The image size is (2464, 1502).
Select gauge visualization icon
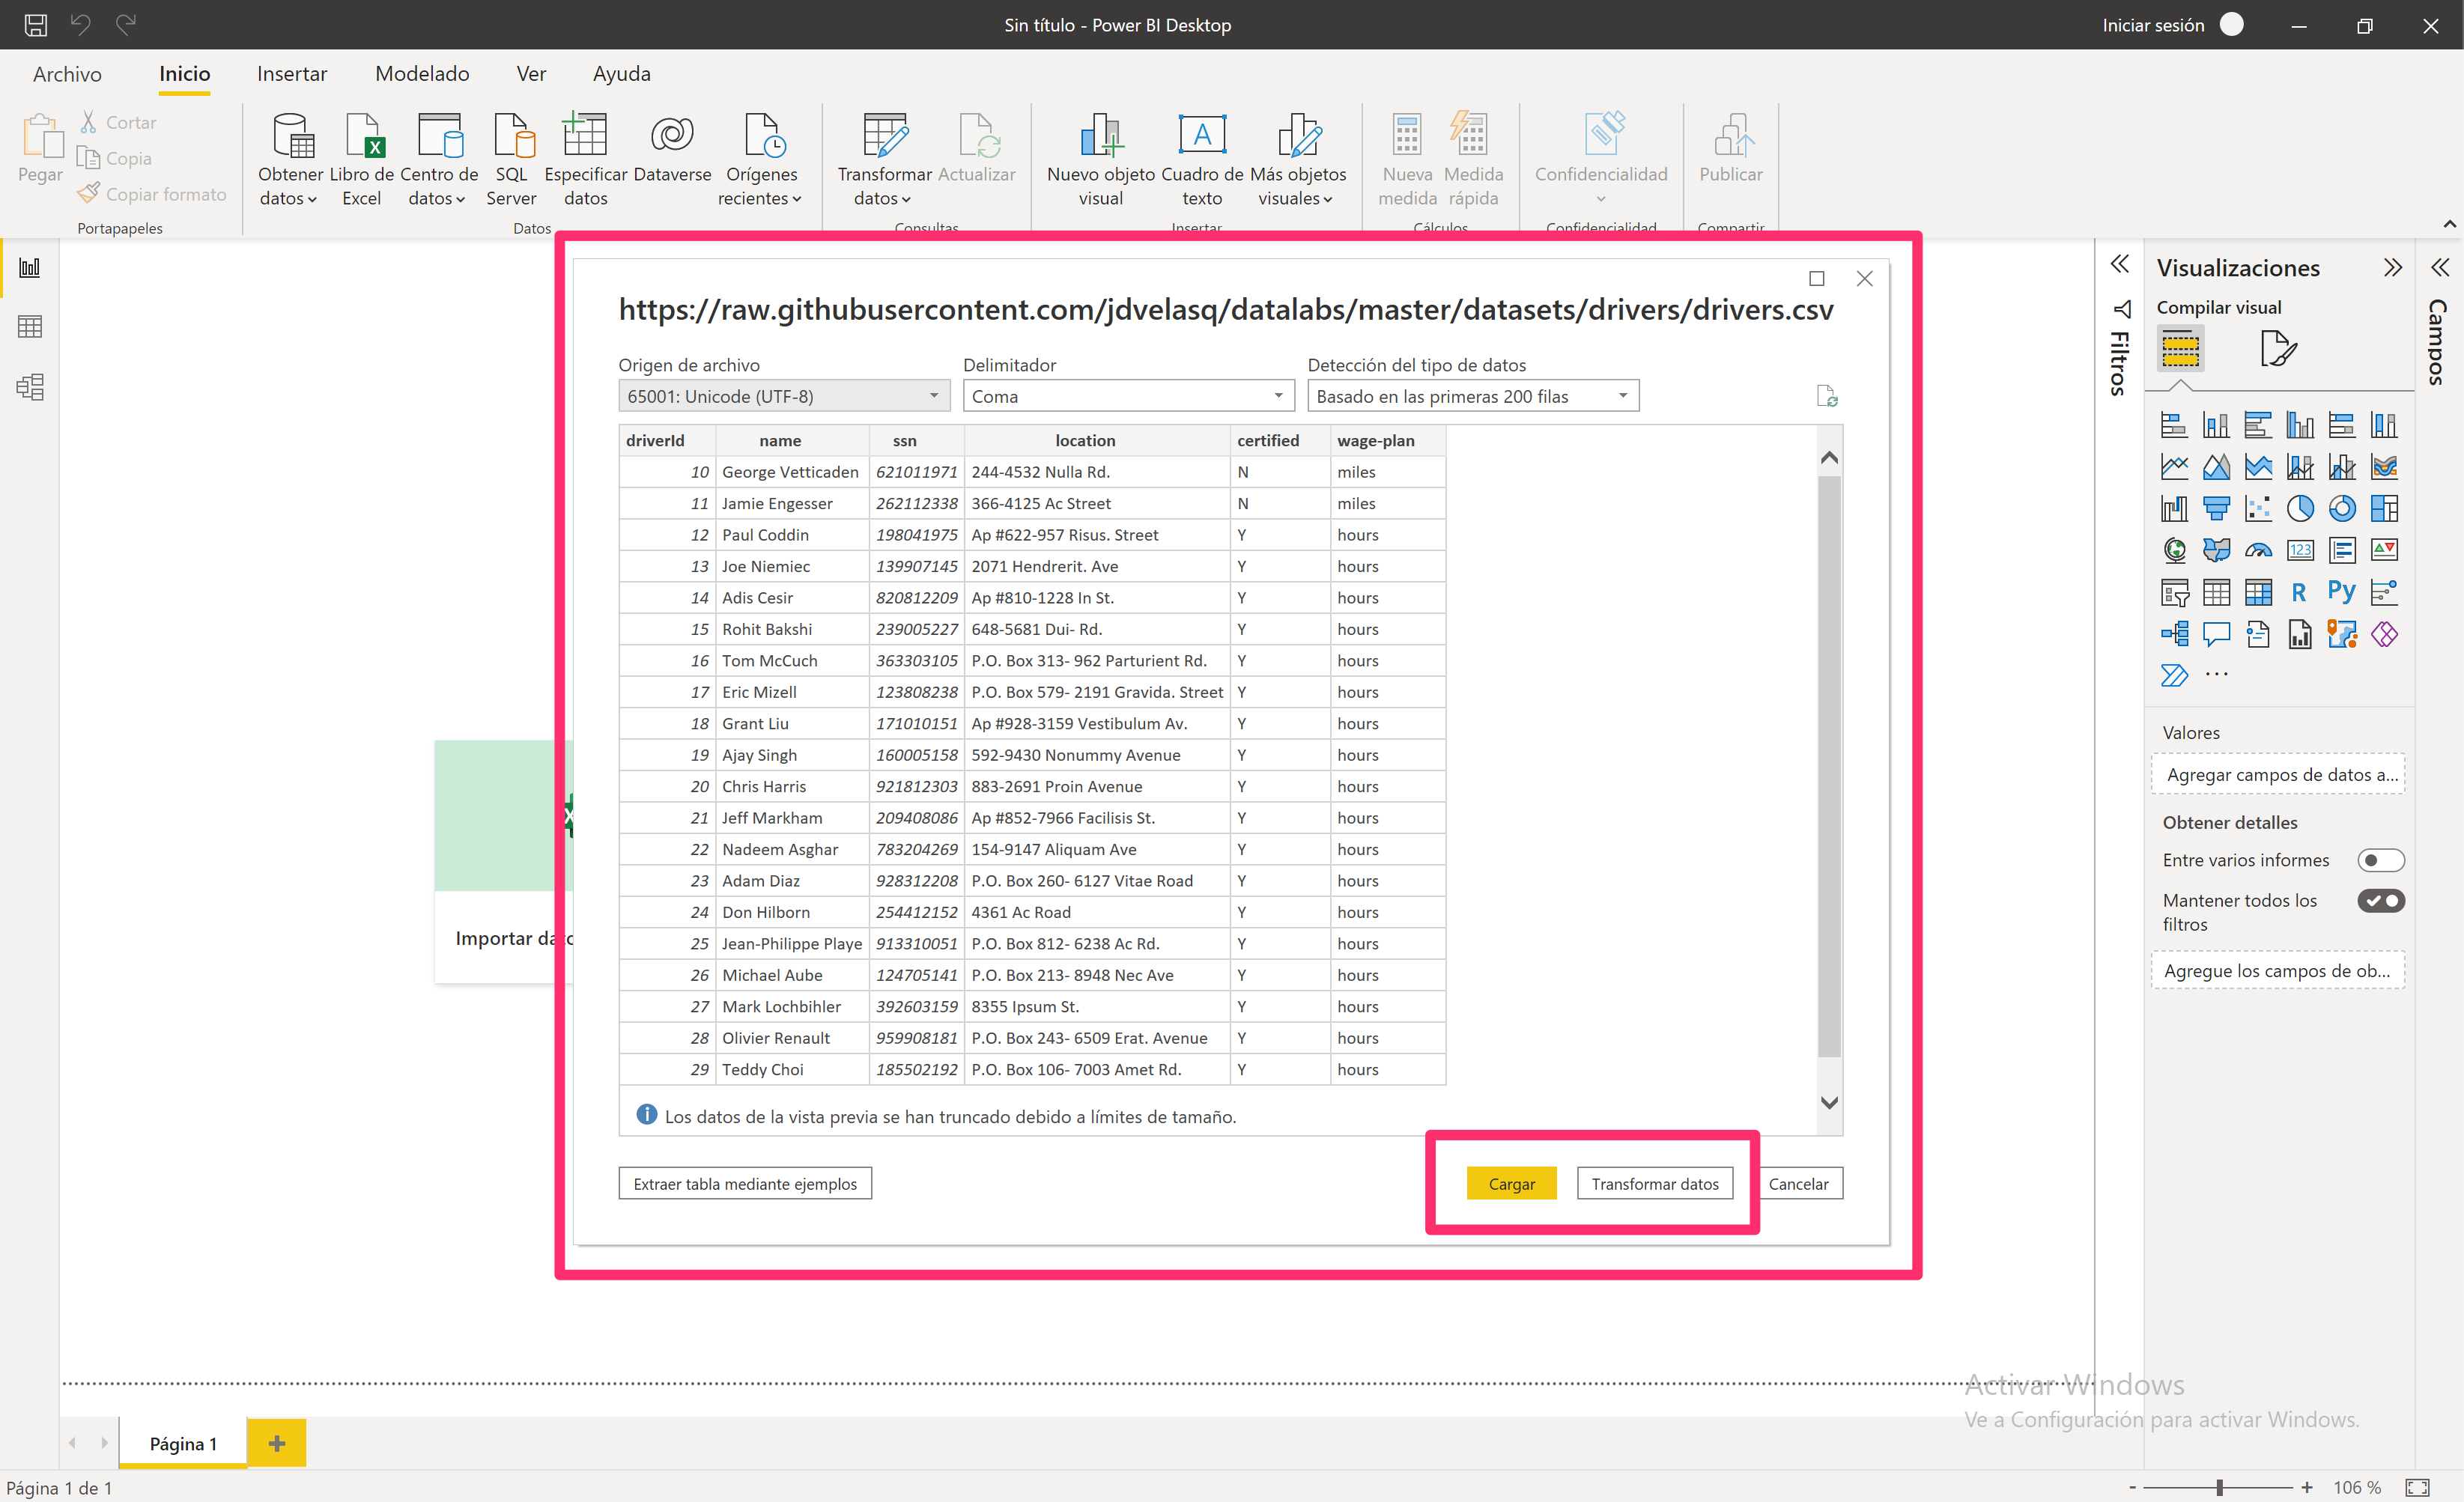[2258, 551]
